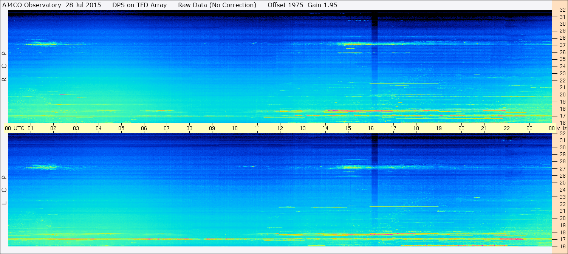Click hour marker 10 on UTC axis

[x=235, y=128]
